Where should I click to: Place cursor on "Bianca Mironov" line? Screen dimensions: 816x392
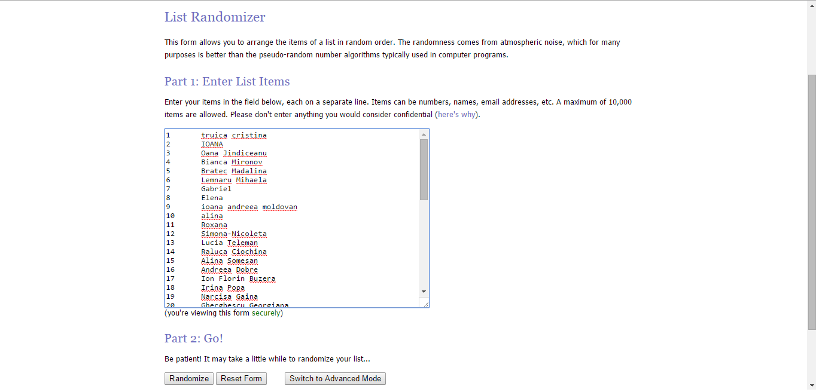point(232,162)
